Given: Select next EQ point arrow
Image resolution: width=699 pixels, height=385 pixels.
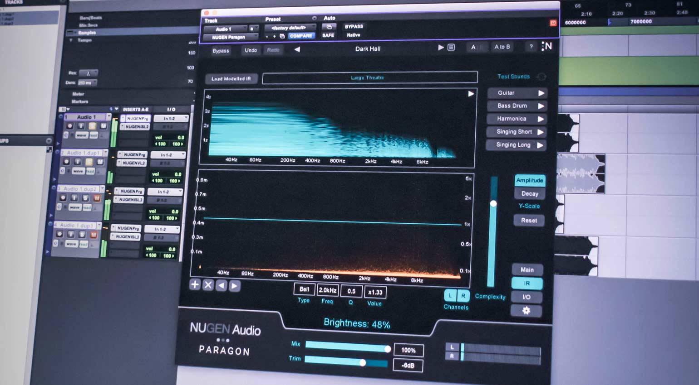Looking at the screenshot, I should coord(234,286).
